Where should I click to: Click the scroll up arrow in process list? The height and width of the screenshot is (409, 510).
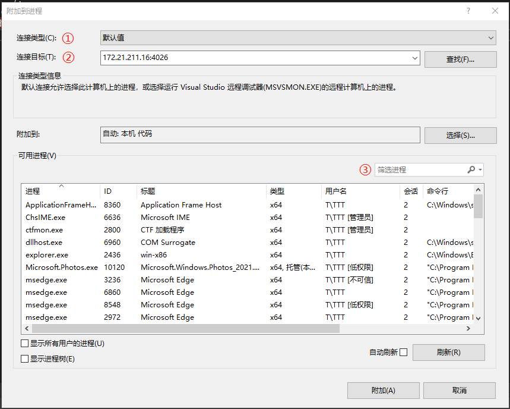pos(478,190)
